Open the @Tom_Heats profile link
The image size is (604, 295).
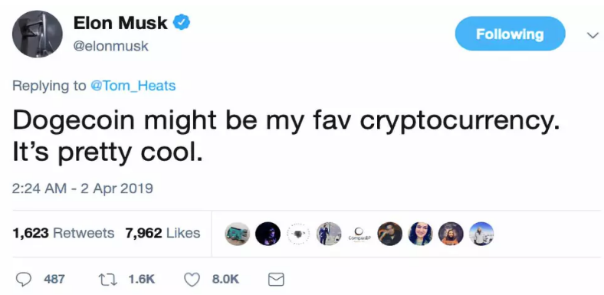(133, 86)
